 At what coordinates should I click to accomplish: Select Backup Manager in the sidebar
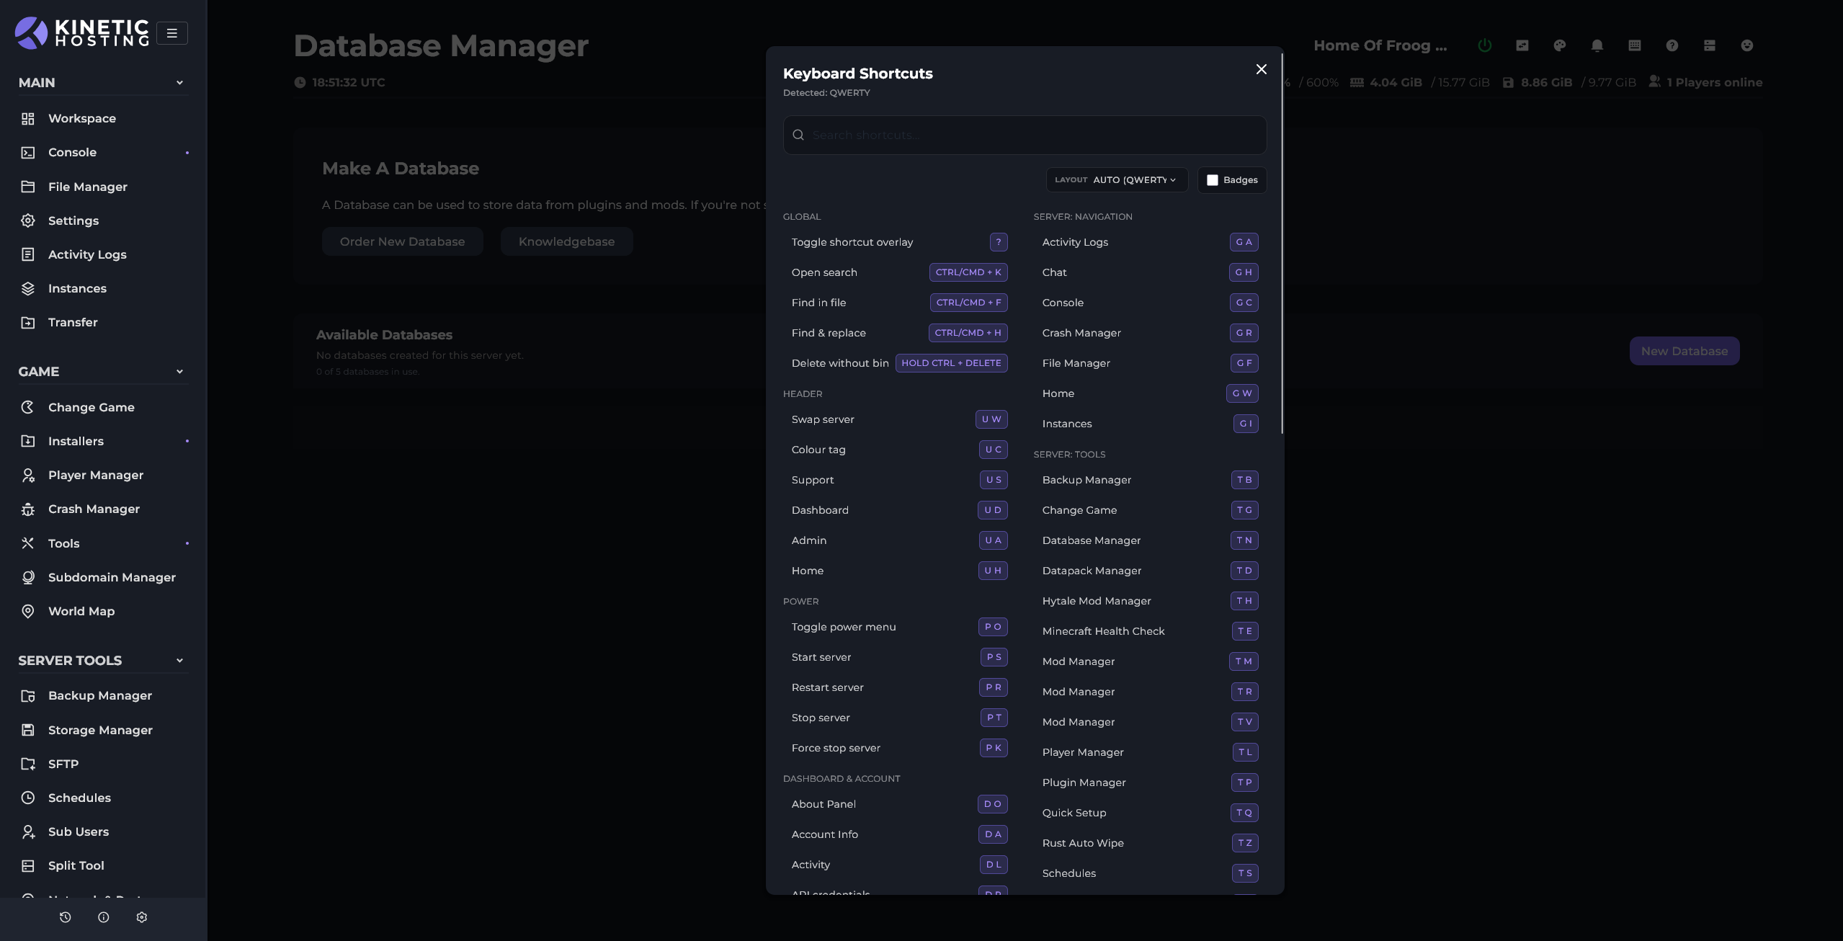99,695
